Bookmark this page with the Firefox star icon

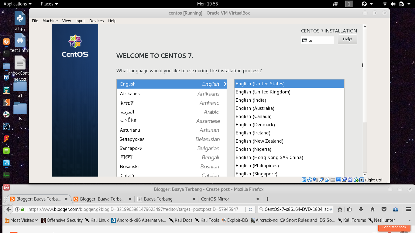pos(340,209)
